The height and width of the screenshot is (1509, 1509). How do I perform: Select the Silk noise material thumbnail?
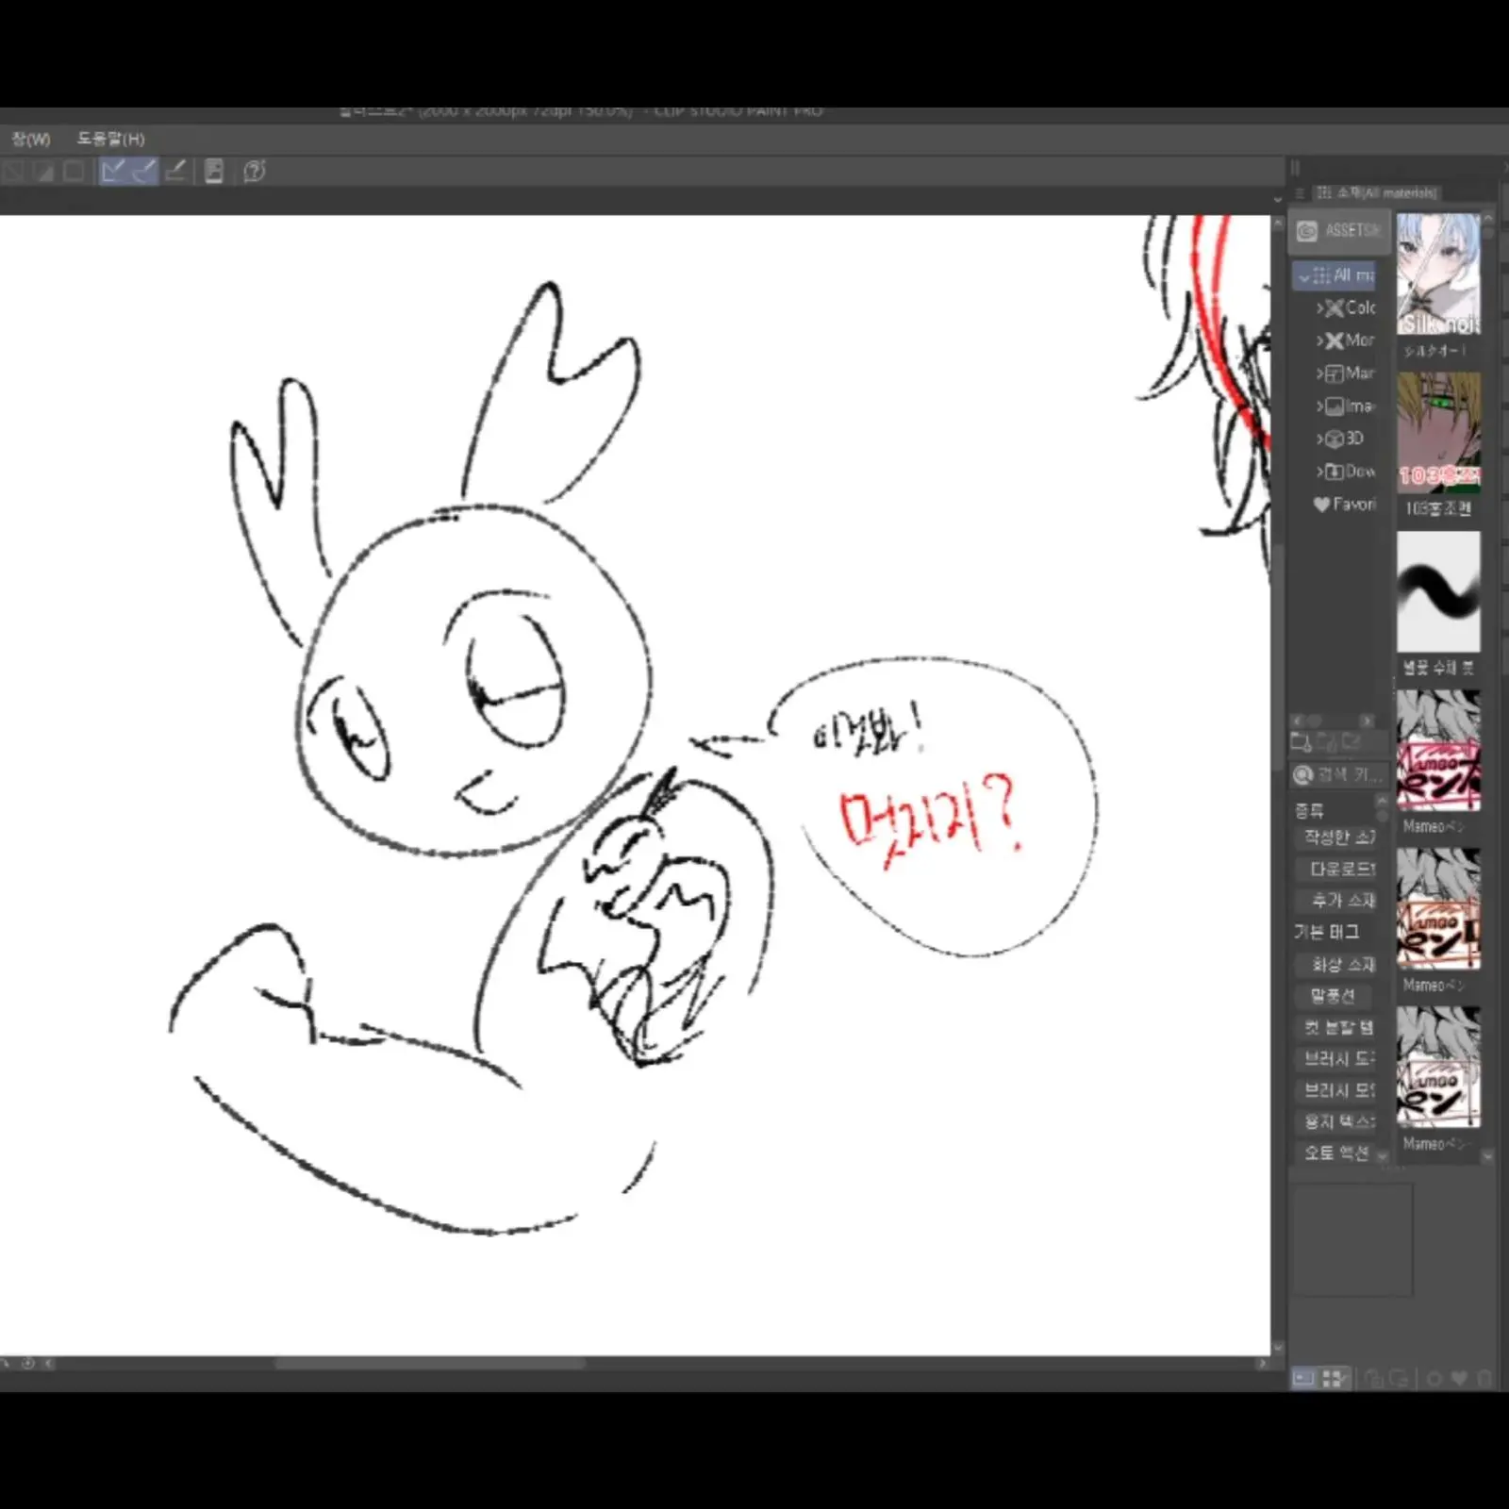(x=1438, y=274)
